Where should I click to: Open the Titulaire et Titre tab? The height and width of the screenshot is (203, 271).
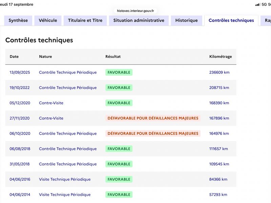tap(85, 20)
